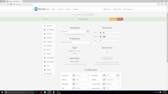This screenshot has width=168, height=94.
Task: Open the Player List sidebar icon
Action: tap(45, 38)
